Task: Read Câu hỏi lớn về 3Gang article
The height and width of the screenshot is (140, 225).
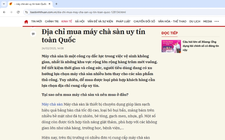Action: pos(201,46)
